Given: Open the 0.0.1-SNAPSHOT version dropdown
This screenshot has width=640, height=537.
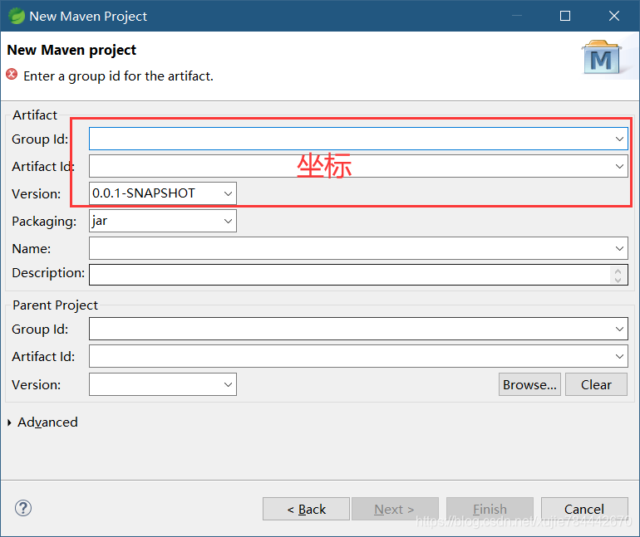Looking at the screenshot, I should 228,193.
